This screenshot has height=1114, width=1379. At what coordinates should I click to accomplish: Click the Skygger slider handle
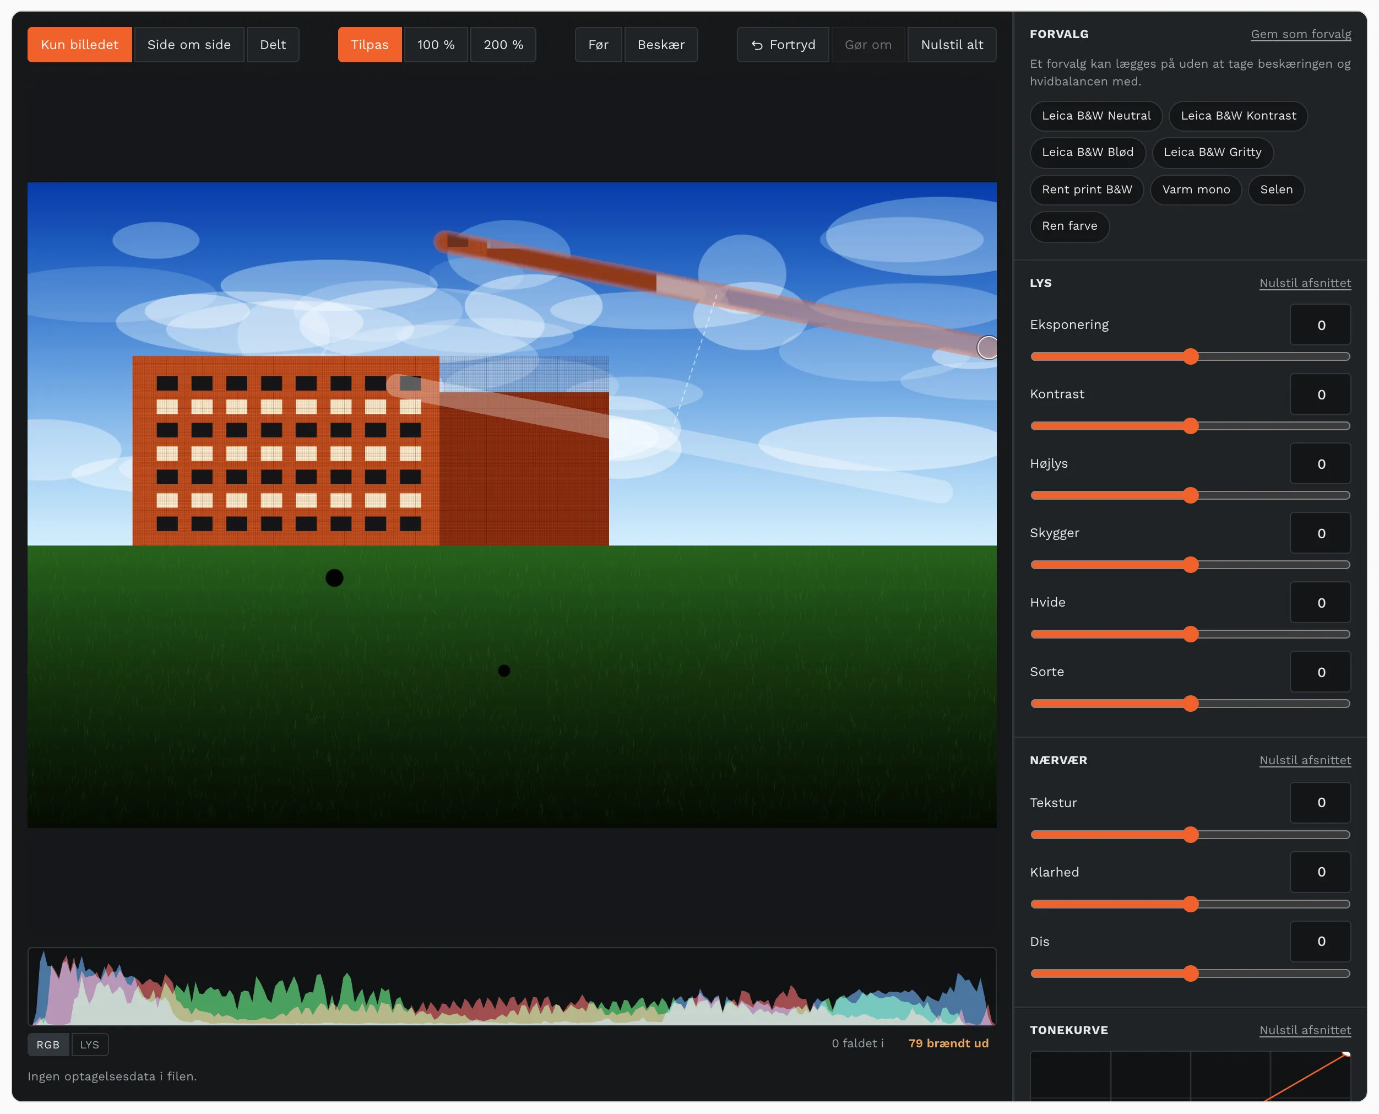1191,565
